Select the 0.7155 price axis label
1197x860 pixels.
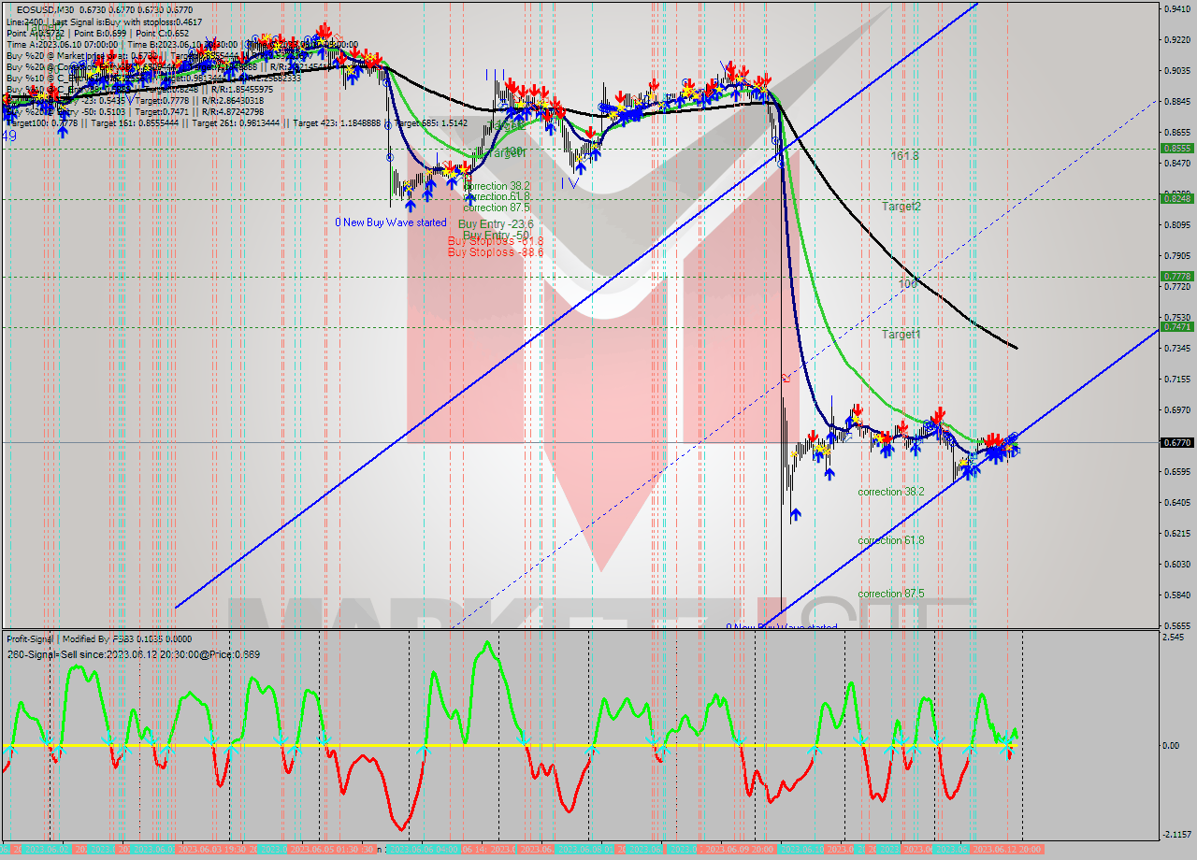(1175, 380)
